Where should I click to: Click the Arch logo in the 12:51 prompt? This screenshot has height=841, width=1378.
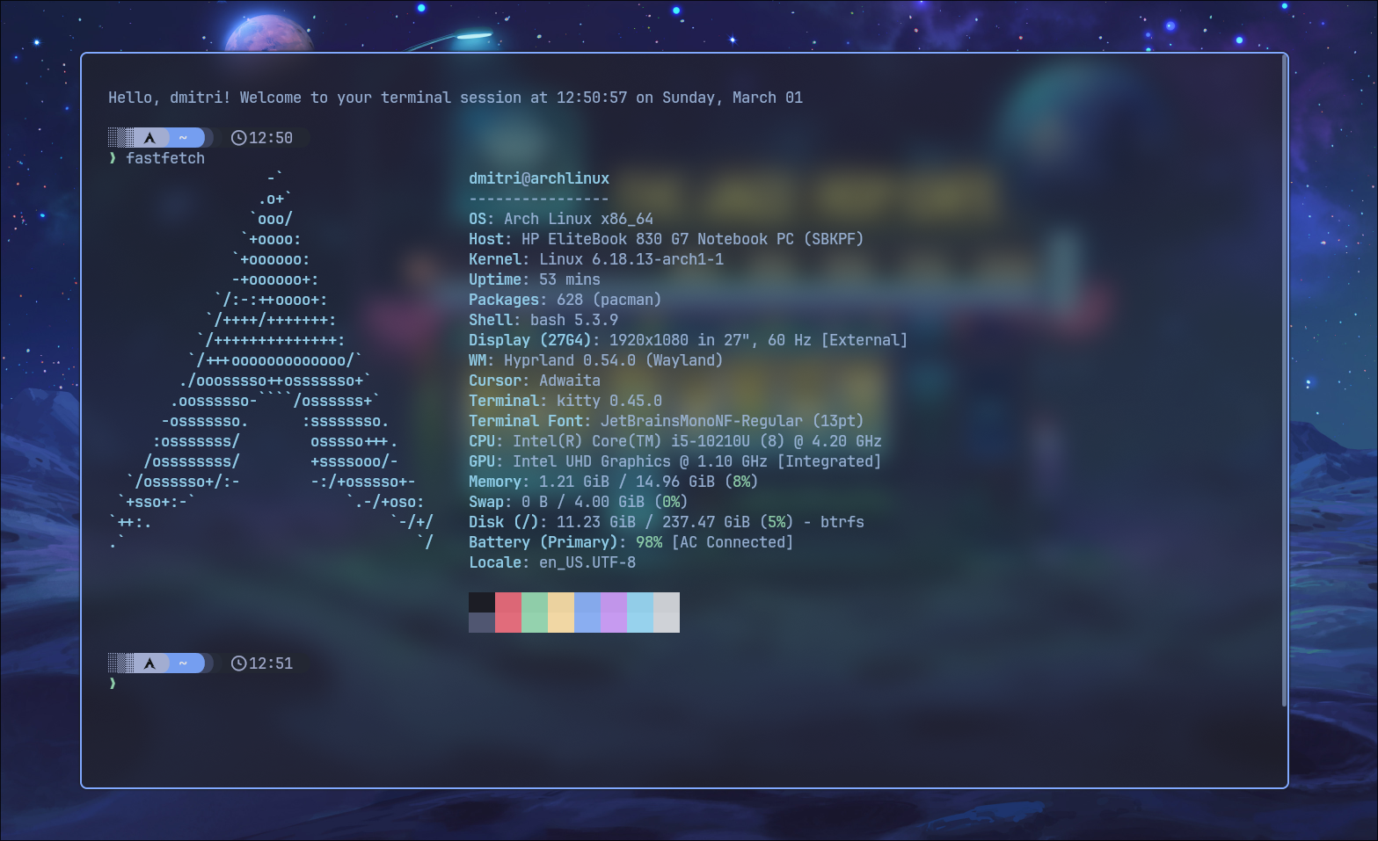click(x=150, y=663)
